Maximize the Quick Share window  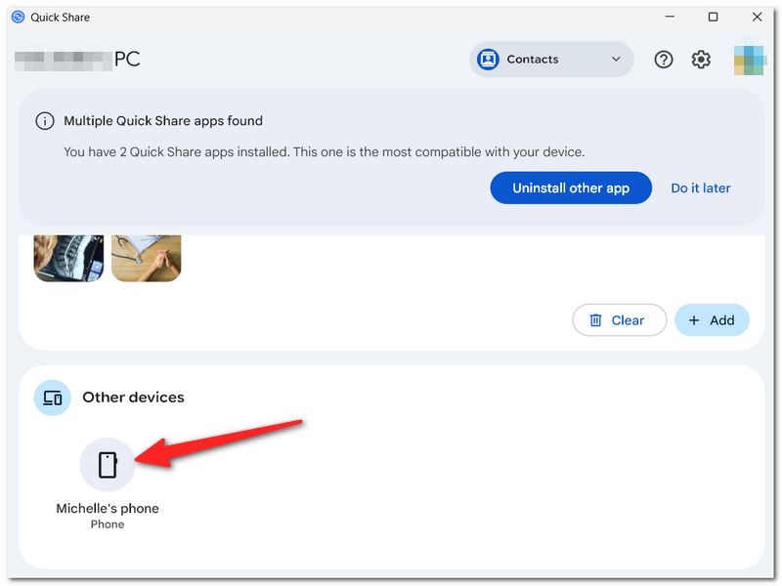714,17
